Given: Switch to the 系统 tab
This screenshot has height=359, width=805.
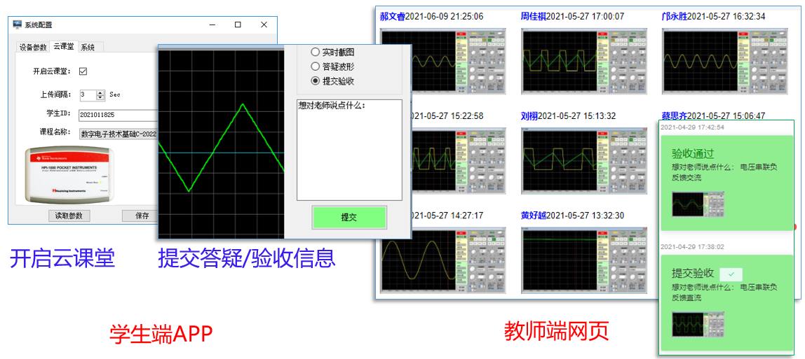Looking at the screenshot, I should tap(88, 47).
